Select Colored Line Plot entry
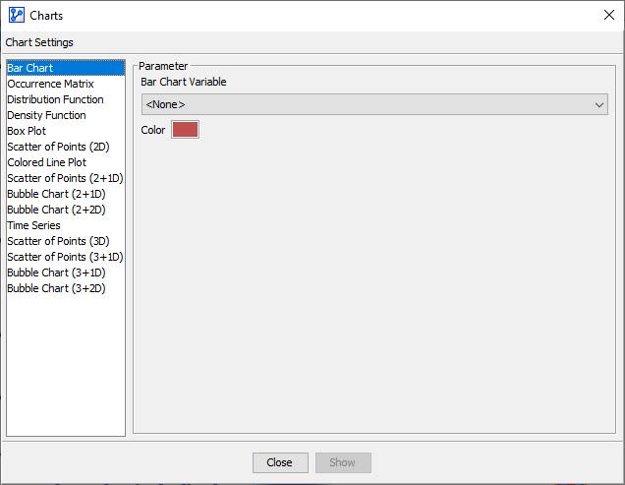The width and height of the screenshot is (625, 485). pos(46,162)
